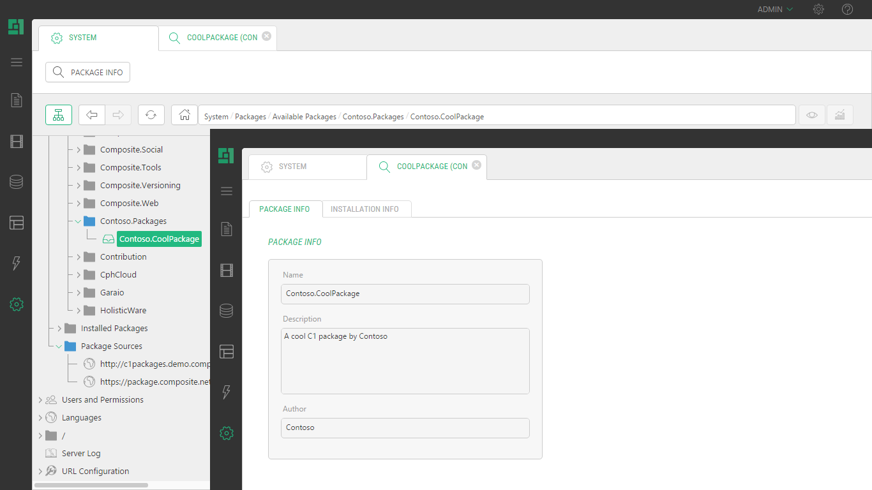The image size is (872, 490).
Task: Switch to the INSTALLATION INFO tab
Action: click(x=365, y=209)
